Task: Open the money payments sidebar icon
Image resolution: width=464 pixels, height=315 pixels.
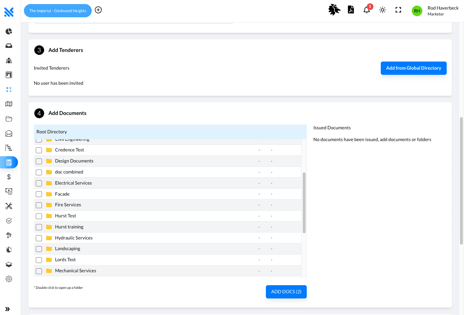Action: pos(9,191)
